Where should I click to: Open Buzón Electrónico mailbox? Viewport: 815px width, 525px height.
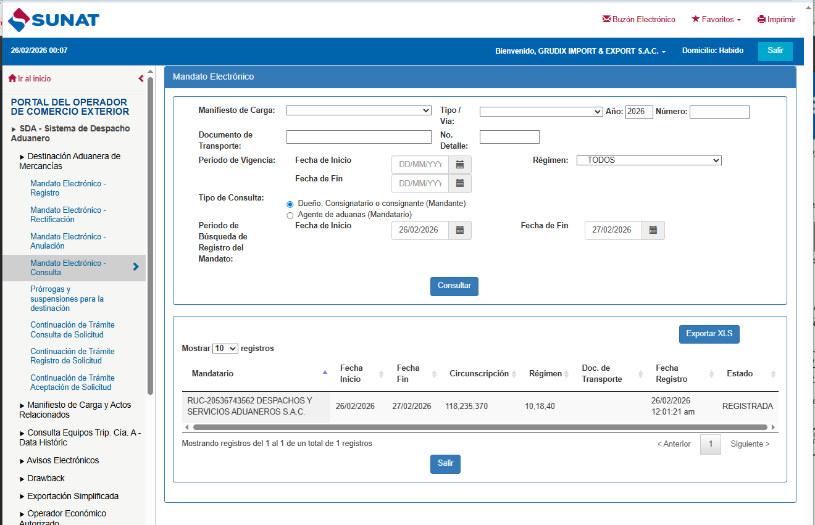(639, 20)
